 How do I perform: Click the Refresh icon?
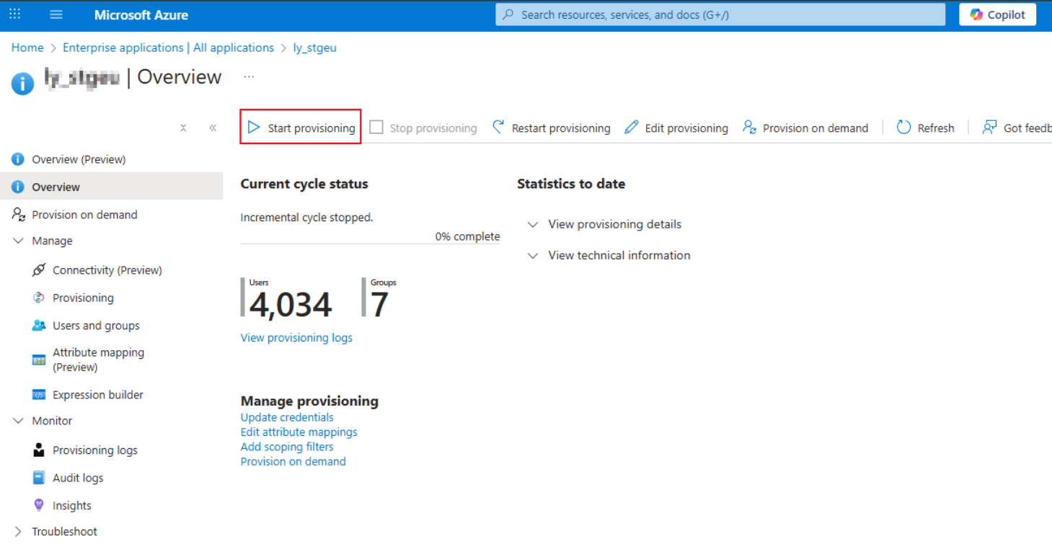tap(904, 128)
